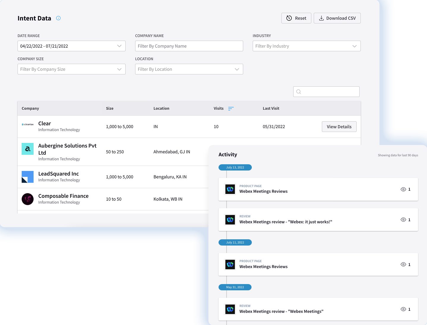Screen dimensions: 427x325
Task: Click Webex logo on July 13 product page card
Action: click(230, 189)
